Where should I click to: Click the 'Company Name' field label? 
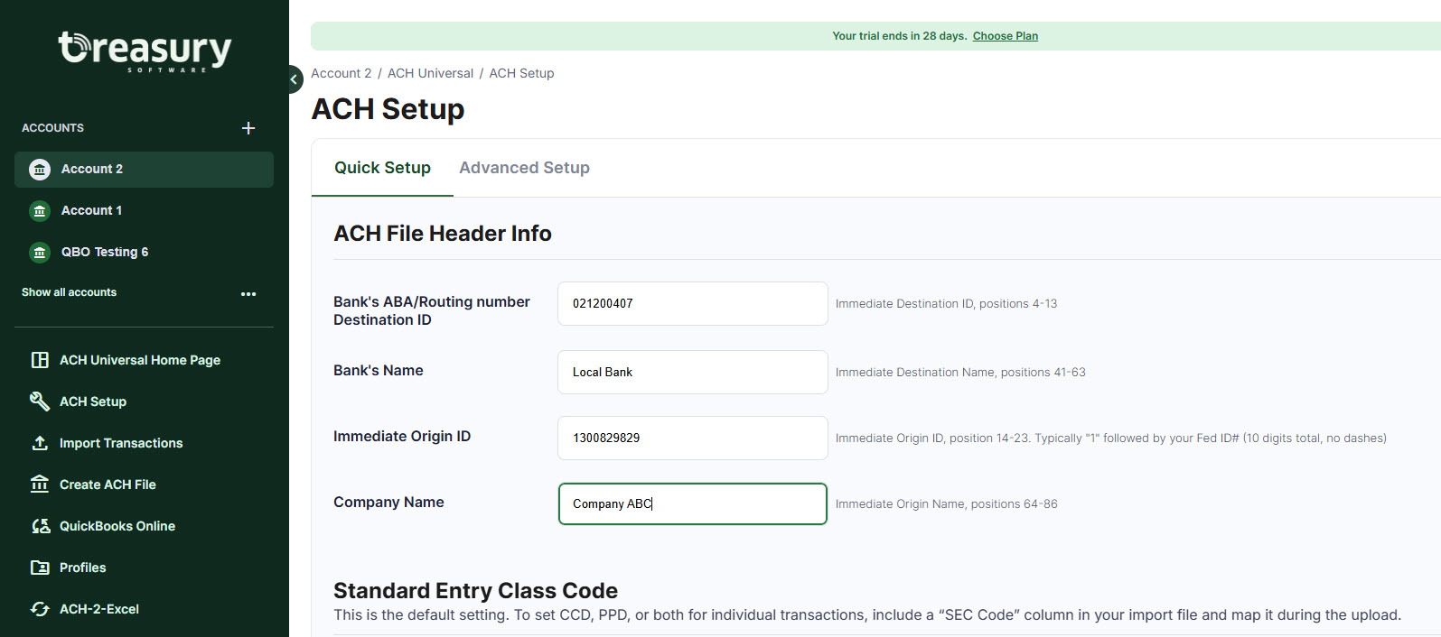[388, 503]
